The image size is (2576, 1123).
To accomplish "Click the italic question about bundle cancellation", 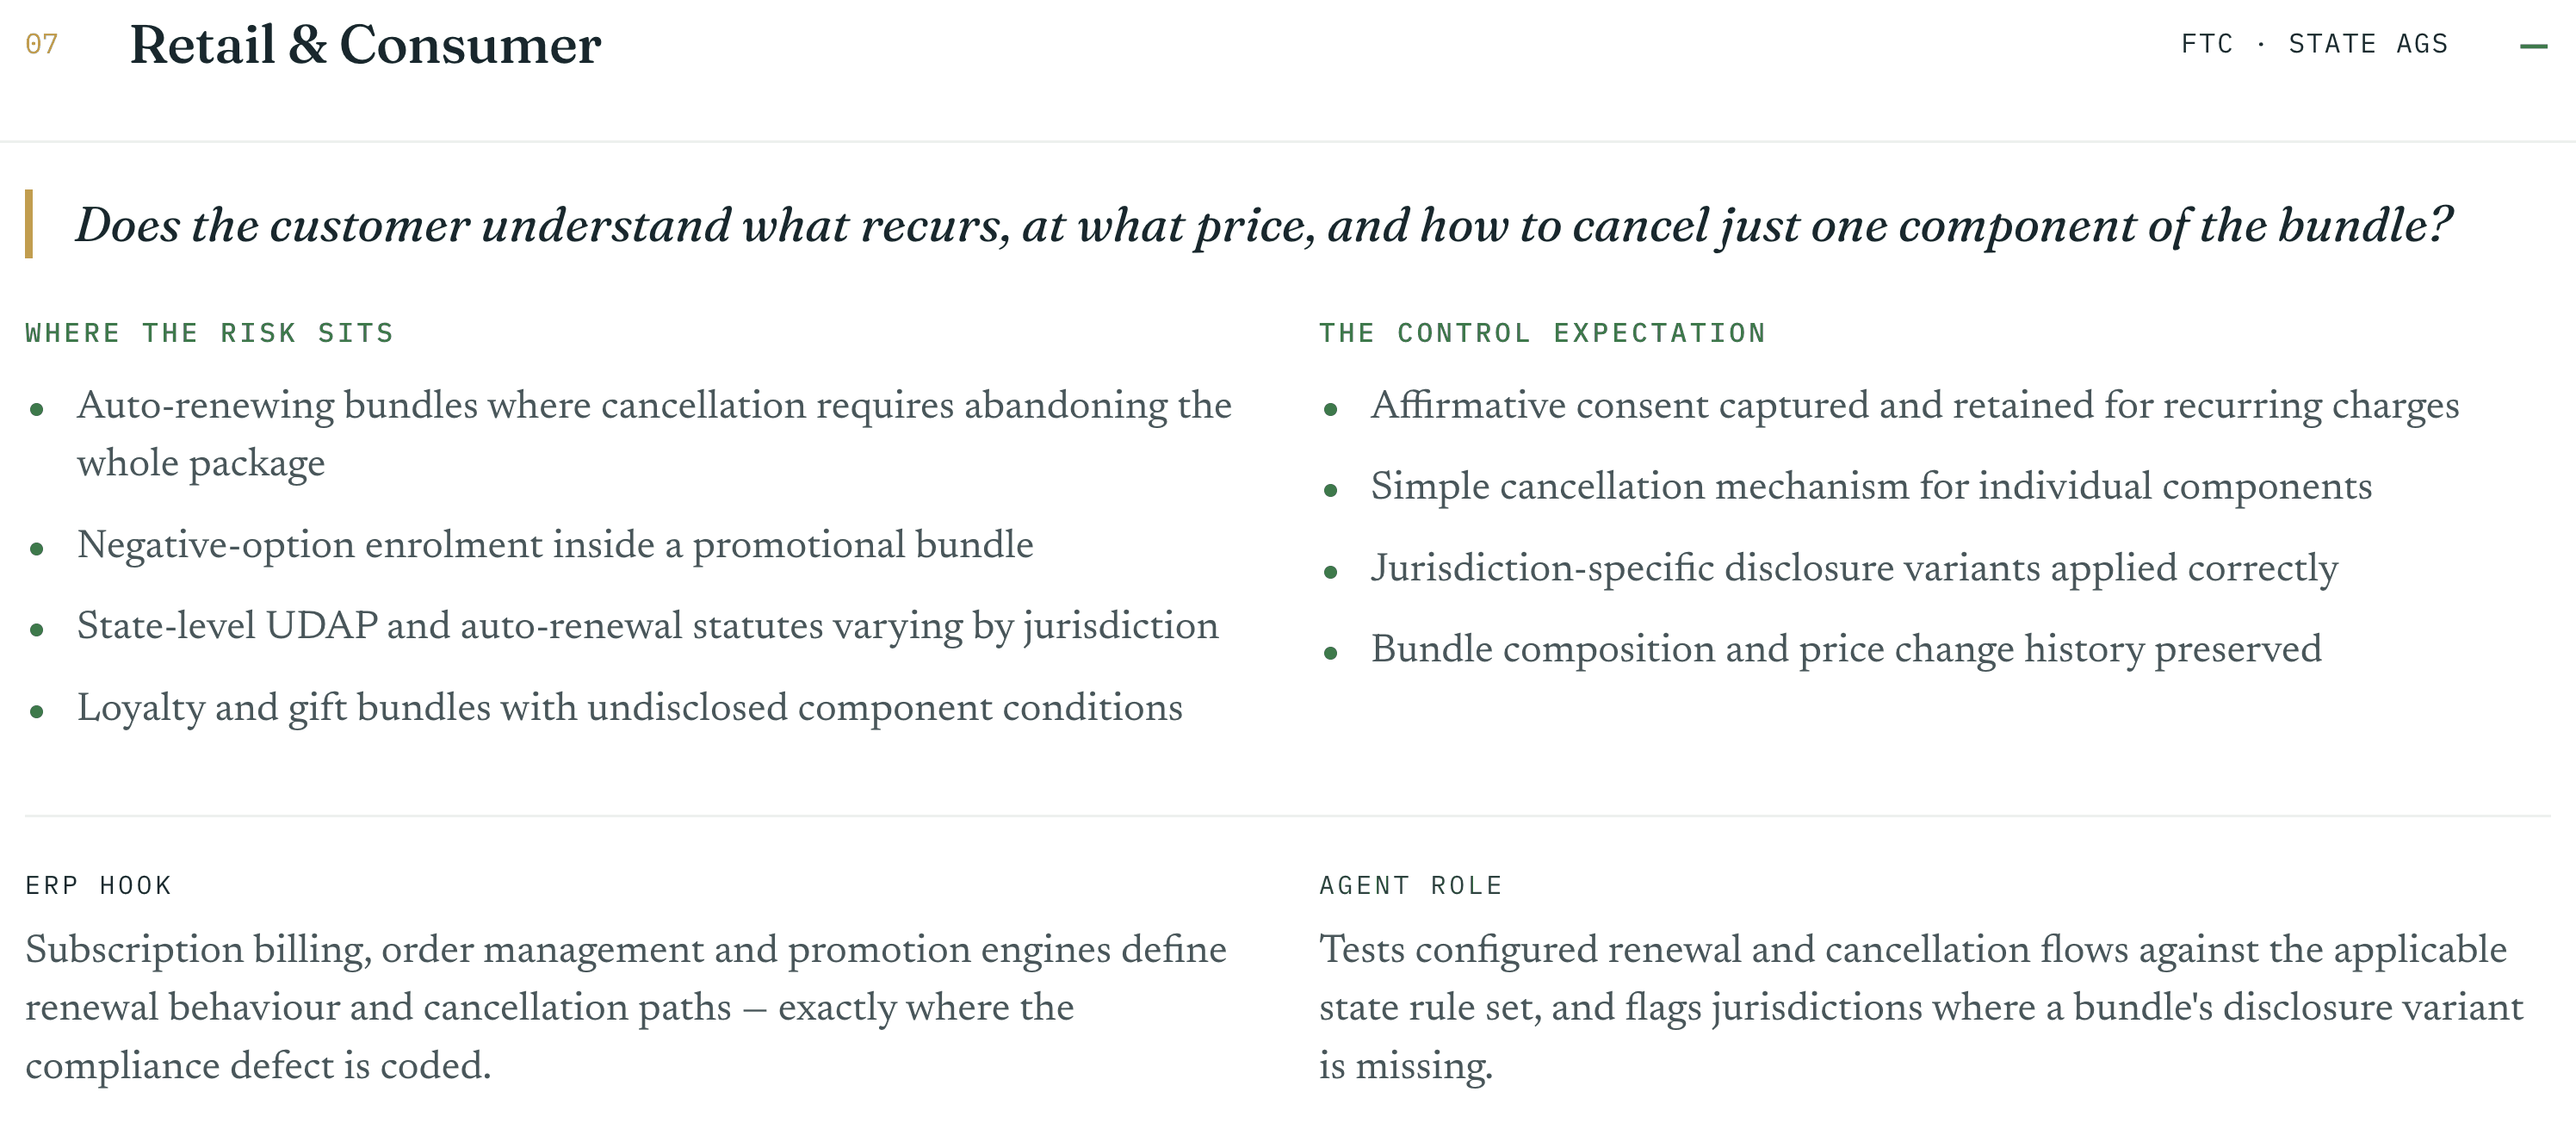I will coord(1265,225).
